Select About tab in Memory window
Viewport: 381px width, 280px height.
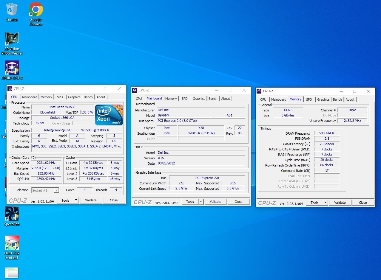tap(350, 99)
